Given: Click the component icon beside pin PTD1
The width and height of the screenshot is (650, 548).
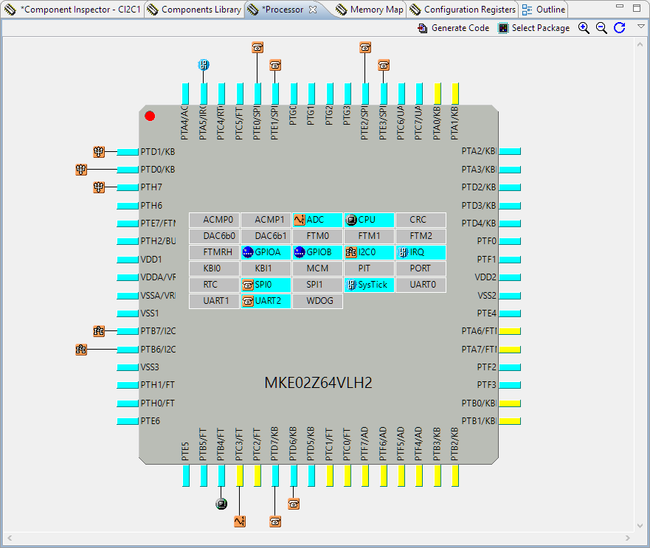Looking at the screenshot, I should click(100, 152).
